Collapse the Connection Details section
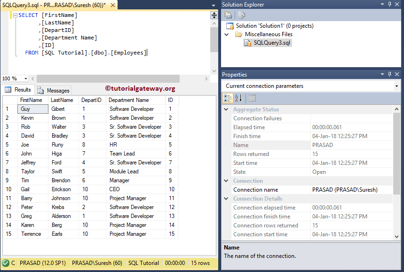This screenshot has height=272, width=404. (226, 198)
